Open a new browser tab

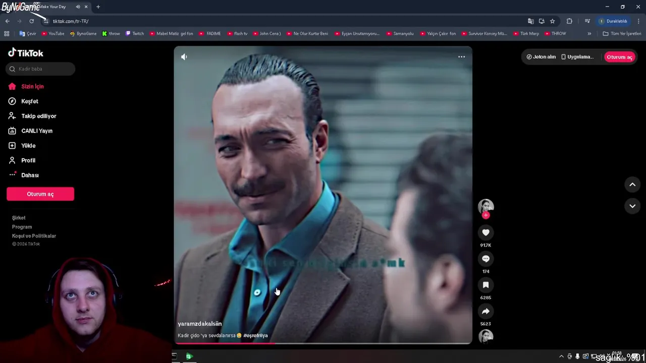pos(98,7)
